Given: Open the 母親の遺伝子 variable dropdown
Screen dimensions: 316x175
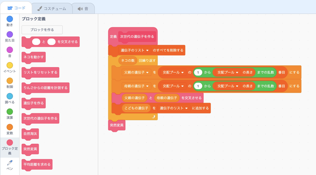Looking at the screenshot, I should click(x=136, y=86).
